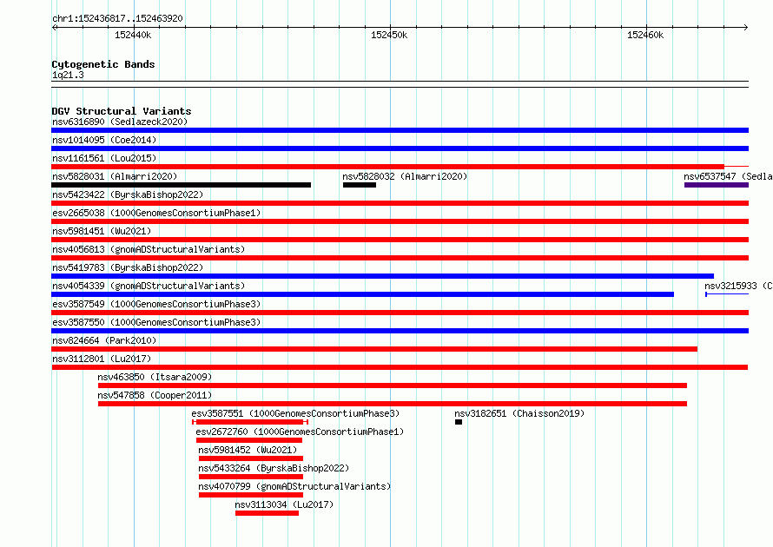Click the short black bar of nsv5828032
Image resolution: width=773 pixels, height=547 pixels.
(x=360, y=185)
